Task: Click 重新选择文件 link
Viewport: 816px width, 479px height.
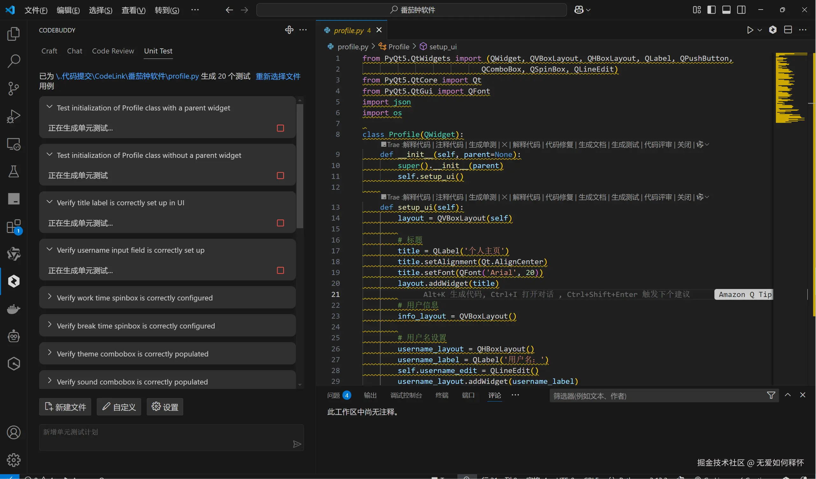Action: (278, 76)
